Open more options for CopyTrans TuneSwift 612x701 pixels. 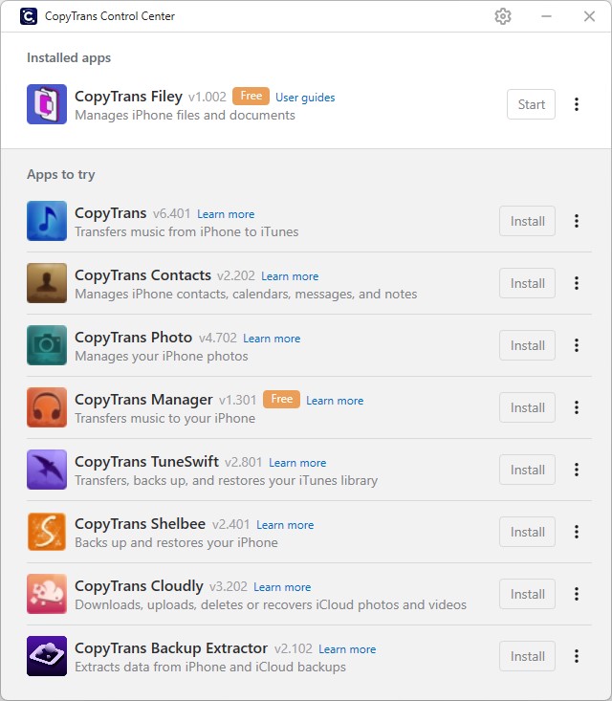pyautogui.click(x=577, y=470)
